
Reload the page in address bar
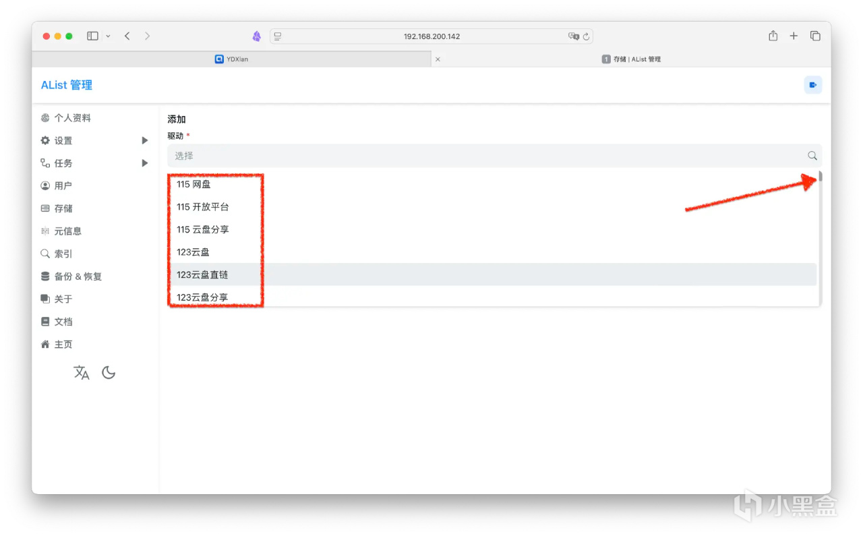click(x=587, y=36)
